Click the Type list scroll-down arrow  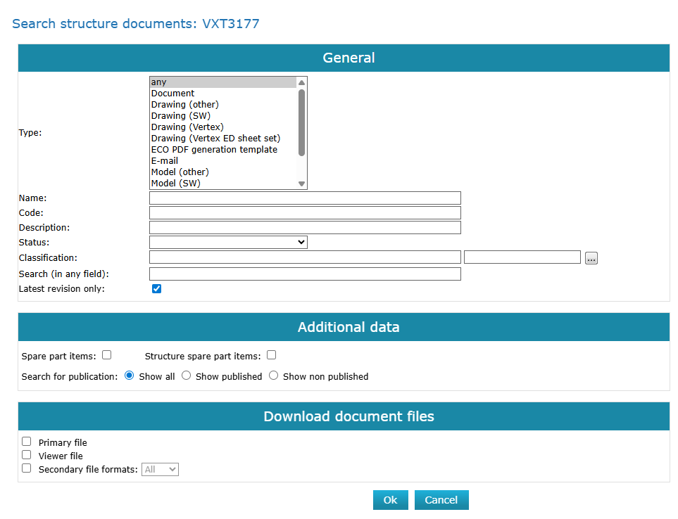(x=301, y=184)
